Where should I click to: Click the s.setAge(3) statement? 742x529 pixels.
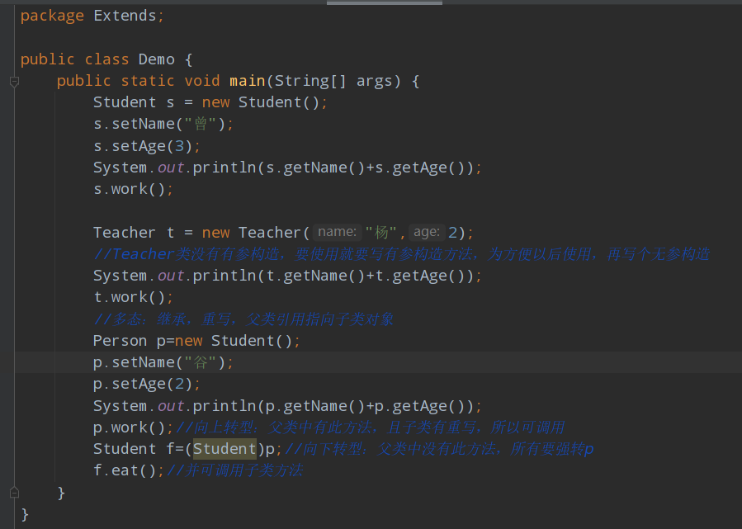(147, 146)
